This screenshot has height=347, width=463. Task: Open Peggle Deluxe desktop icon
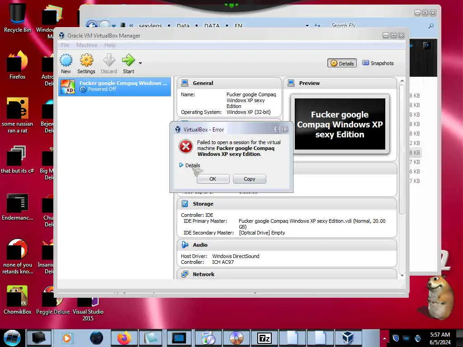53,300
